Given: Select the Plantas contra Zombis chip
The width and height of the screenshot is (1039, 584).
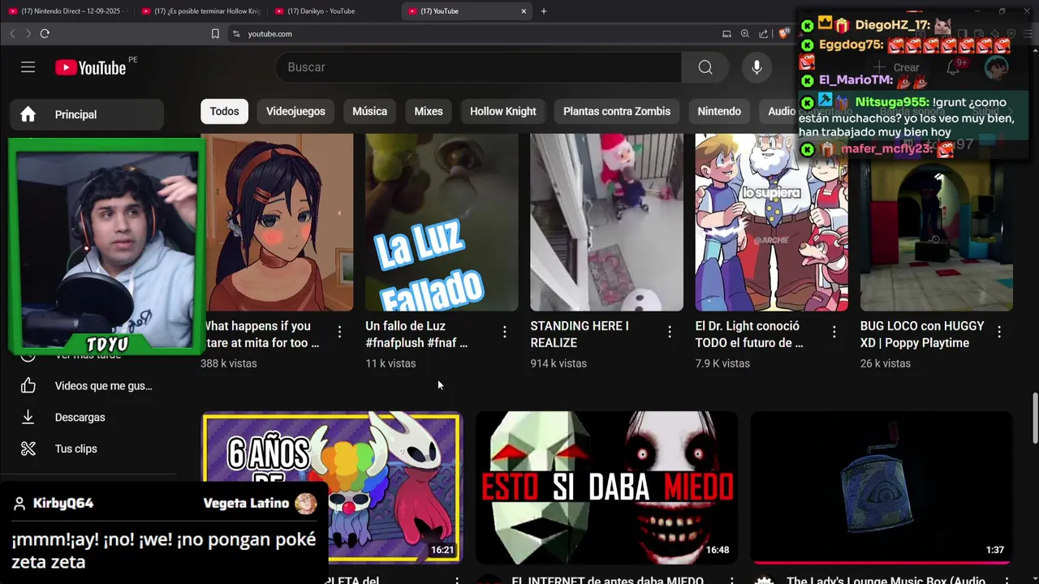Looking at the screenshot, I should coord(617,111).
